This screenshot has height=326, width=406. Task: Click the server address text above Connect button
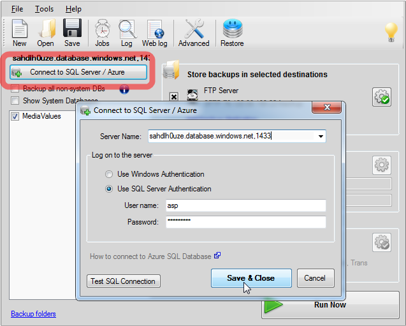coord(81,58)
